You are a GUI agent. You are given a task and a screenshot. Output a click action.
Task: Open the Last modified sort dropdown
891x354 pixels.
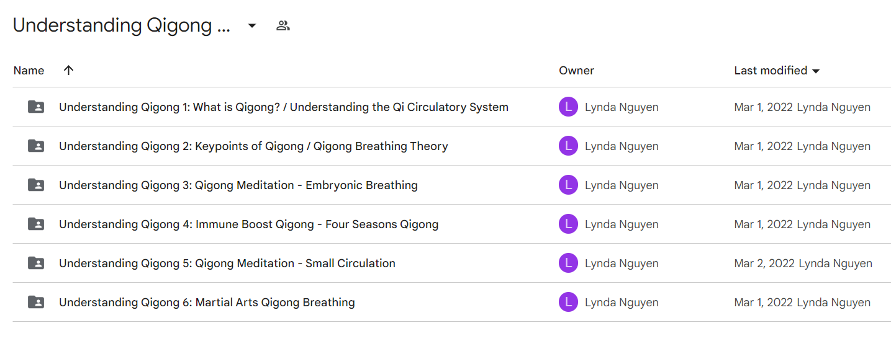click(777, 70)
